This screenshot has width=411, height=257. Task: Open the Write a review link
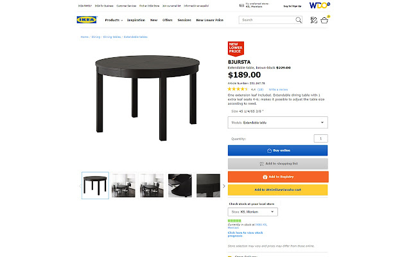coord(278,90)
